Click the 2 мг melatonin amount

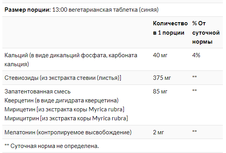(x=159, y=132)
